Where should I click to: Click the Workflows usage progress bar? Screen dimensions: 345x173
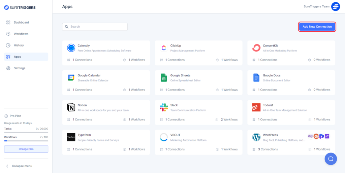point(26,141)
